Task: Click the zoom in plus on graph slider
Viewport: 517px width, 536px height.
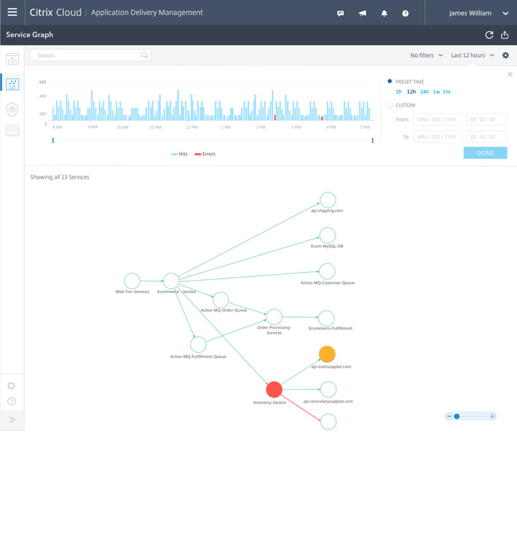Action: point(493,416)
